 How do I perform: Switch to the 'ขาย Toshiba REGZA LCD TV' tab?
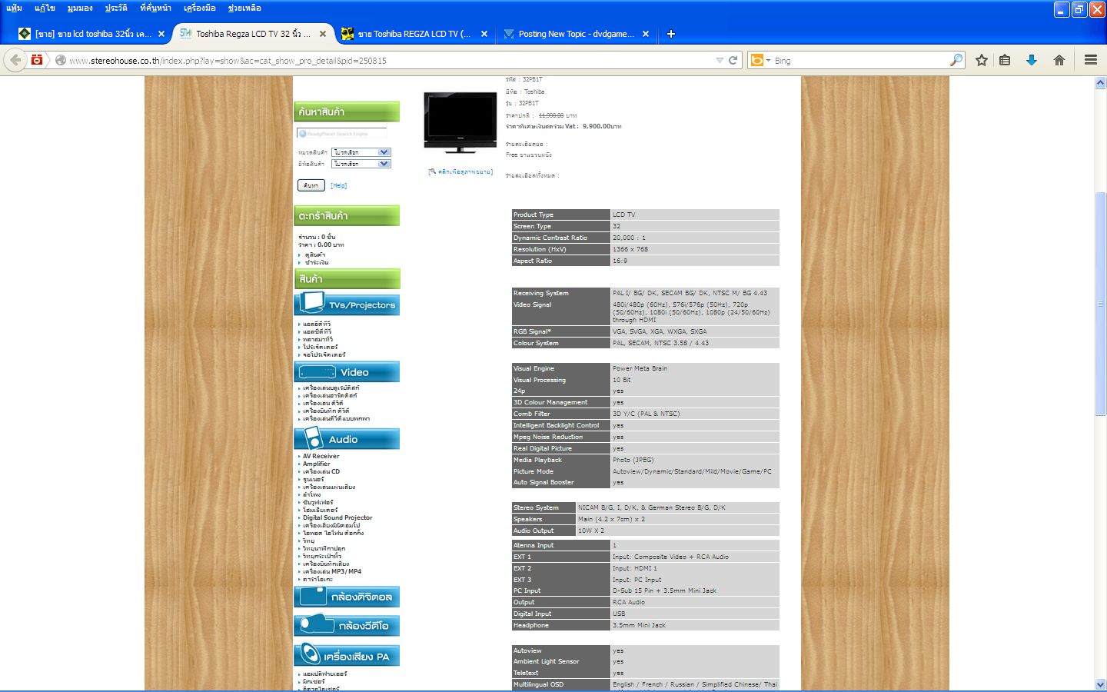click(x=414, y=34)
